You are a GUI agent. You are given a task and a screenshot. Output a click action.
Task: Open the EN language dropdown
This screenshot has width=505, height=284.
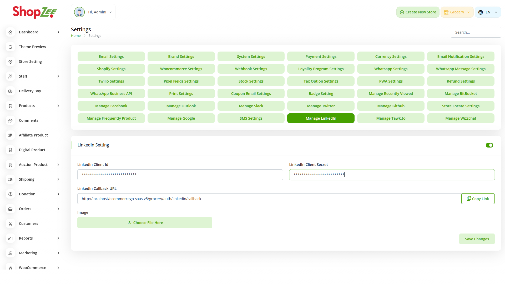pyautogui.click(x=488, y=12)
